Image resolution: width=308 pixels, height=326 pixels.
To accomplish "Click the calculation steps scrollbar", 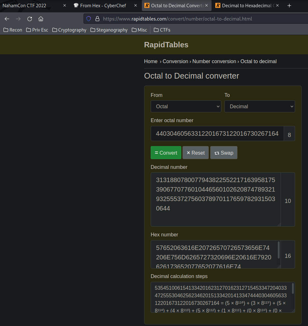I will click(x=293, y=288).
